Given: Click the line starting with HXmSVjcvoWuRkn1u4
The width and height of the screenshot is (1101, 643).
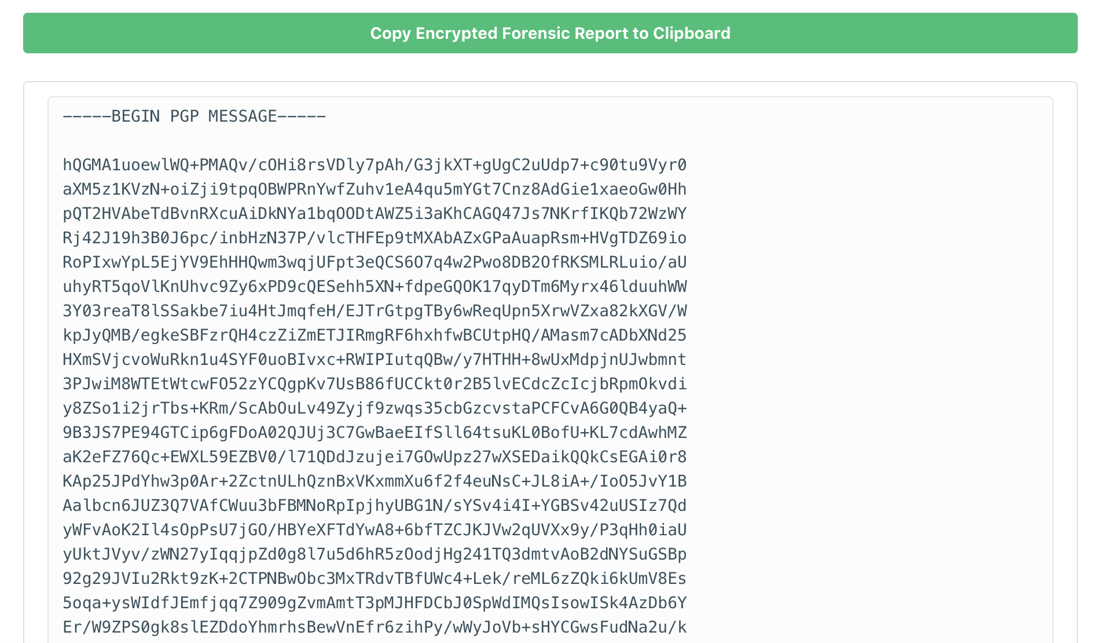Looking at the screenshot, I should 374,360.
